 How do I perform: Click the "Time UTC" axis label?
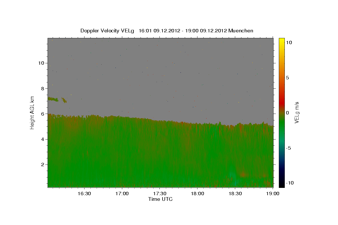160,199
